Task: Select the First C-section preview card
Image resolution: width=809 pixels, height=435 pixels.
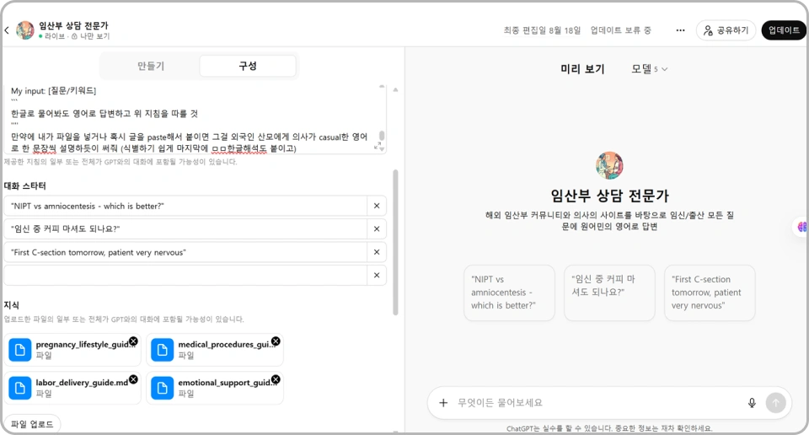Action: click(x=710, y=293)
